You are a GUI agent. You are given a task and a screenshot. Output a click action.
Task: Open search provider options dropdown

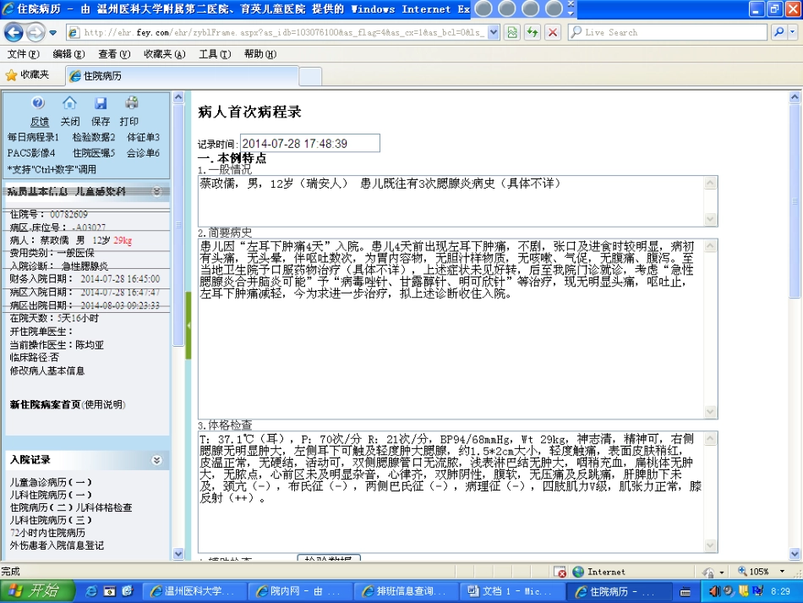point(793,32)
